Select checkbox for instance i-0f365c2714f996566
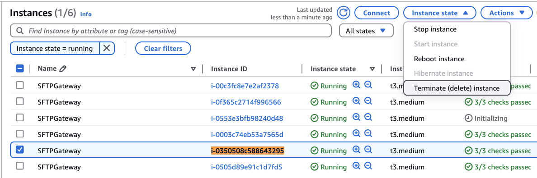This screenshot has height=178, width=537. coord(20,101)
